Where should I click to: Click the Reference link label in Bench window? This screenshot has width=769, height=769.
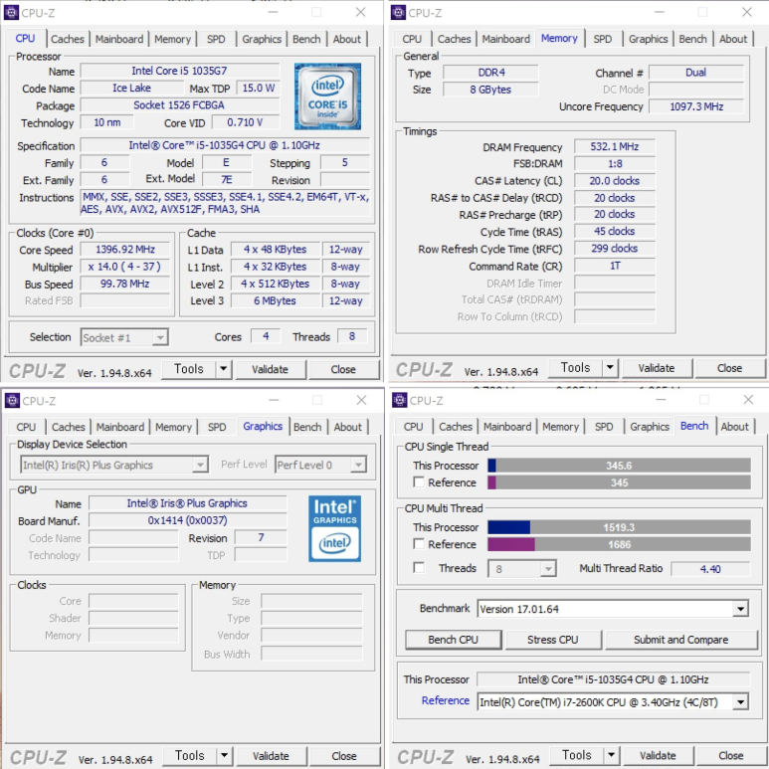(446, 700)
